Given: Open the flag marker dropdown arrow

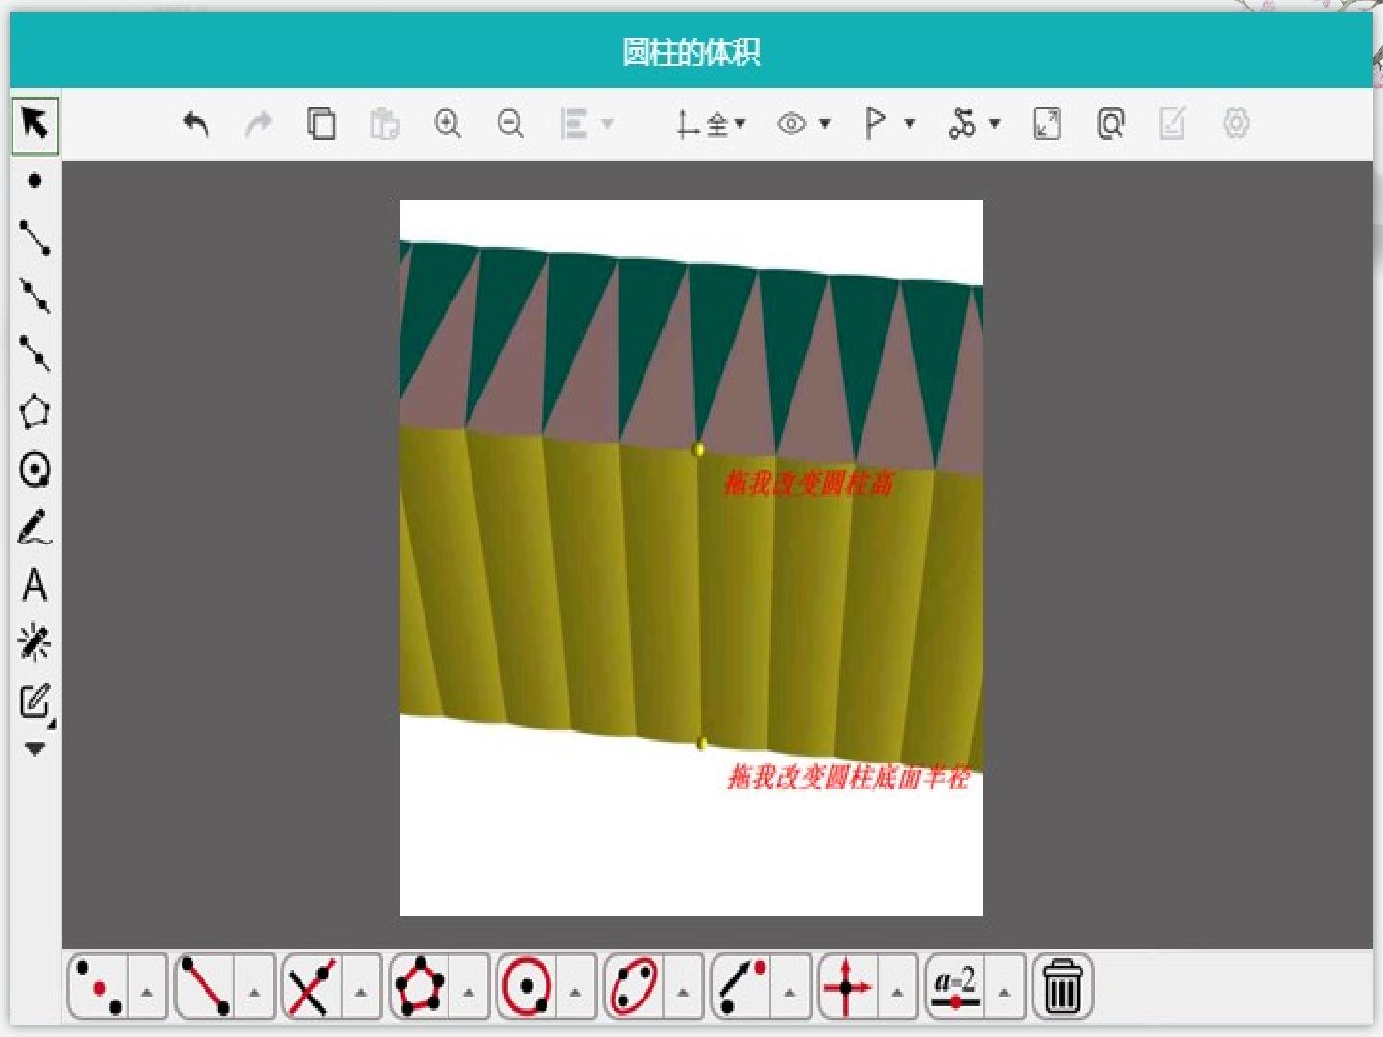Looking at the screenshot, I should (910, 124).
